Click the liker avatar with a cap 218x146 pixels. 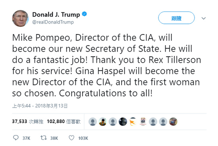pyautogui.click(x=103, y=121)
